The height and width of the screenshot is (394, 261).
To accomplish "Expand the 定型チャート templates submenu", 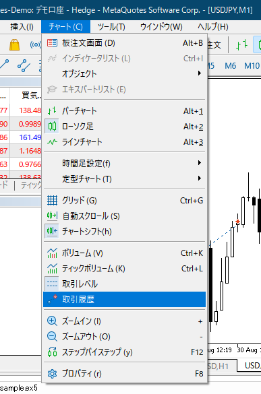I will tap(125, 179).
